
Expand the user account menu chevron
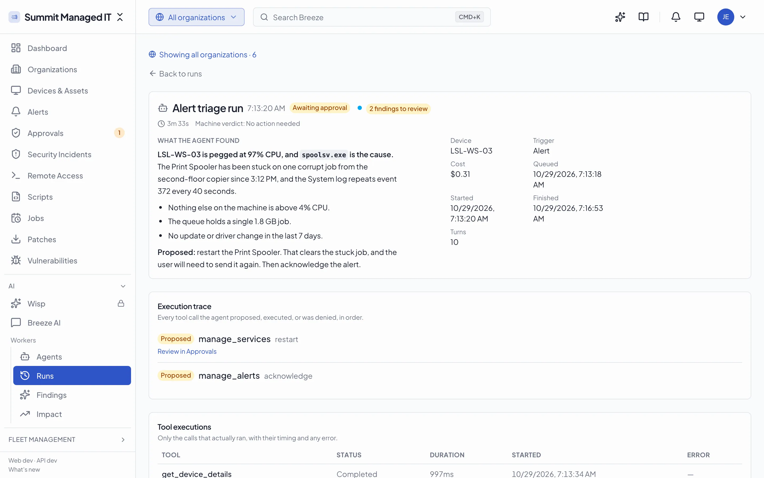pos(743,17)
